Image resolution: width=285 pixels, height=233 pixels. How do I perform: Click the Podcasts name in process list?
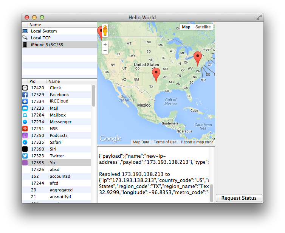coord(59,135)
